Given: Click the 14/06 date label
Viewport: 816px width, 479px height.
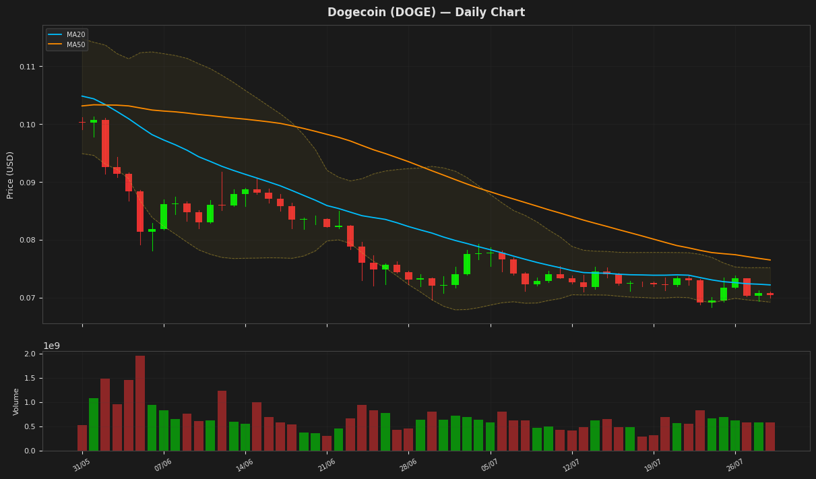Looking at the screenshot, I should [x=245, y=465].
